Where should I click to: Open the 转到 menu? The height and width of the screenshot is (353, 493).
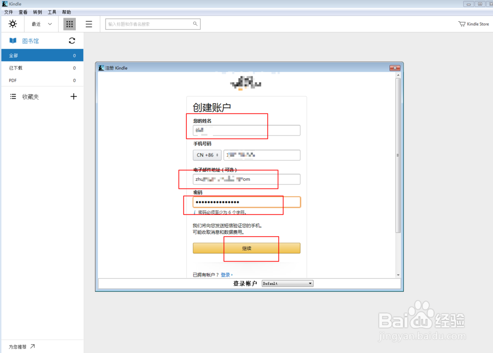point(37,12)
